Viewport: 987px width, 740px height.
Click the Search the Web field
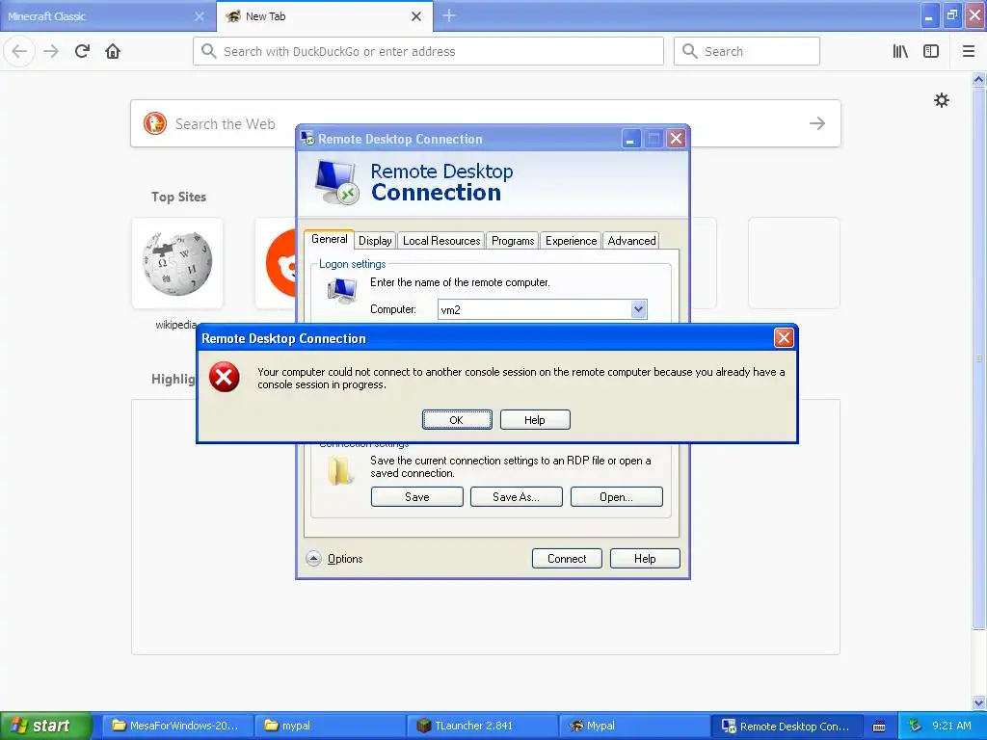[486, 123]
